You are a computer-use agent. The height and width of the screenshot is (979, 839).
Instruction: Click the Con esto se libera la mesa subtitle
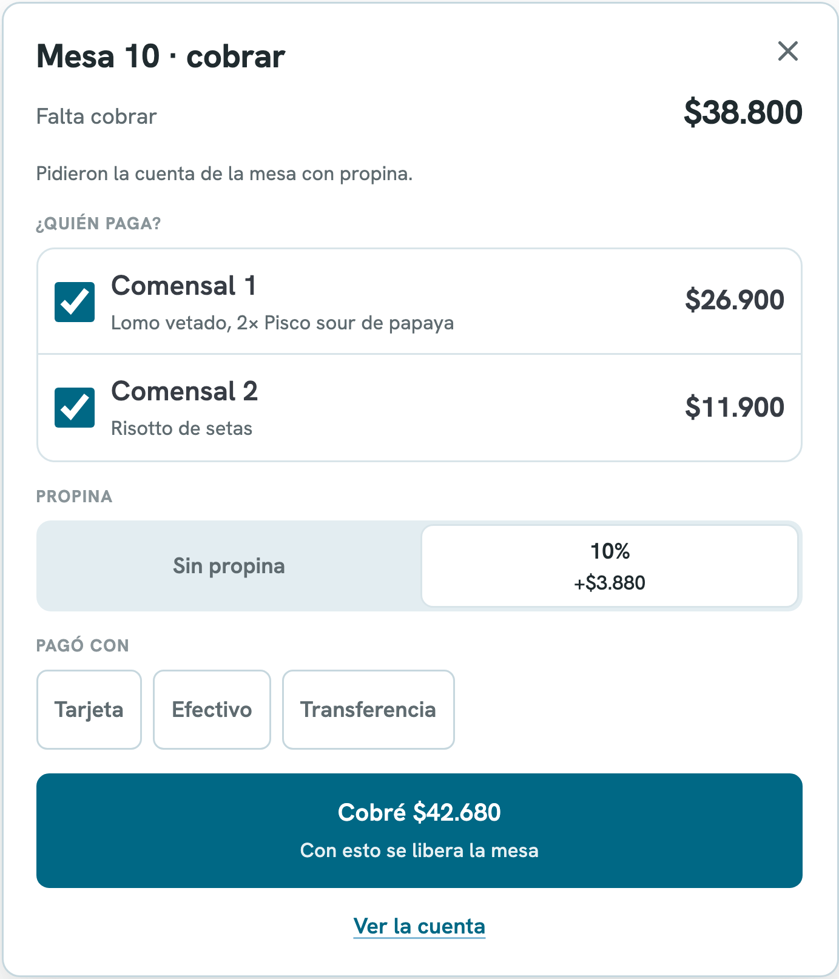coord(419,850)
